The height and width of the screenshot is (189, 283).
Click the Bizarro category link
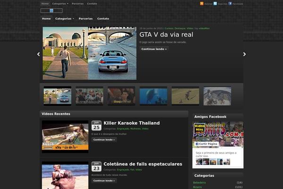click(x=198, y=187)
